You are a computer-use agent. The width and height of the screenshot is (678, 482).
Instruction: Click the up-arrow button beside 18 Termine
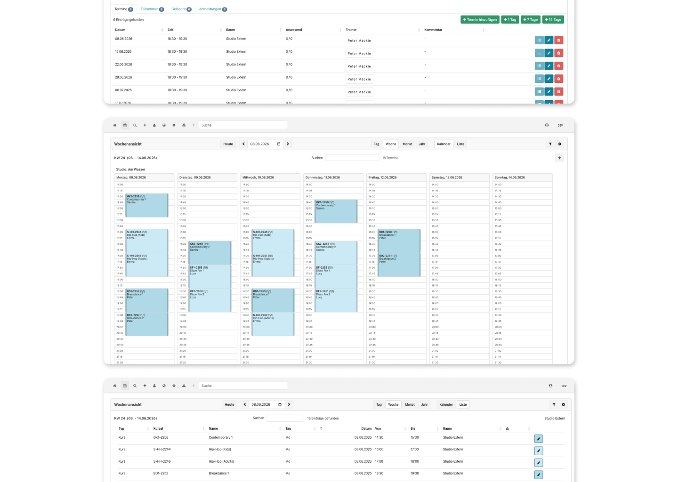tap(559, 158)
